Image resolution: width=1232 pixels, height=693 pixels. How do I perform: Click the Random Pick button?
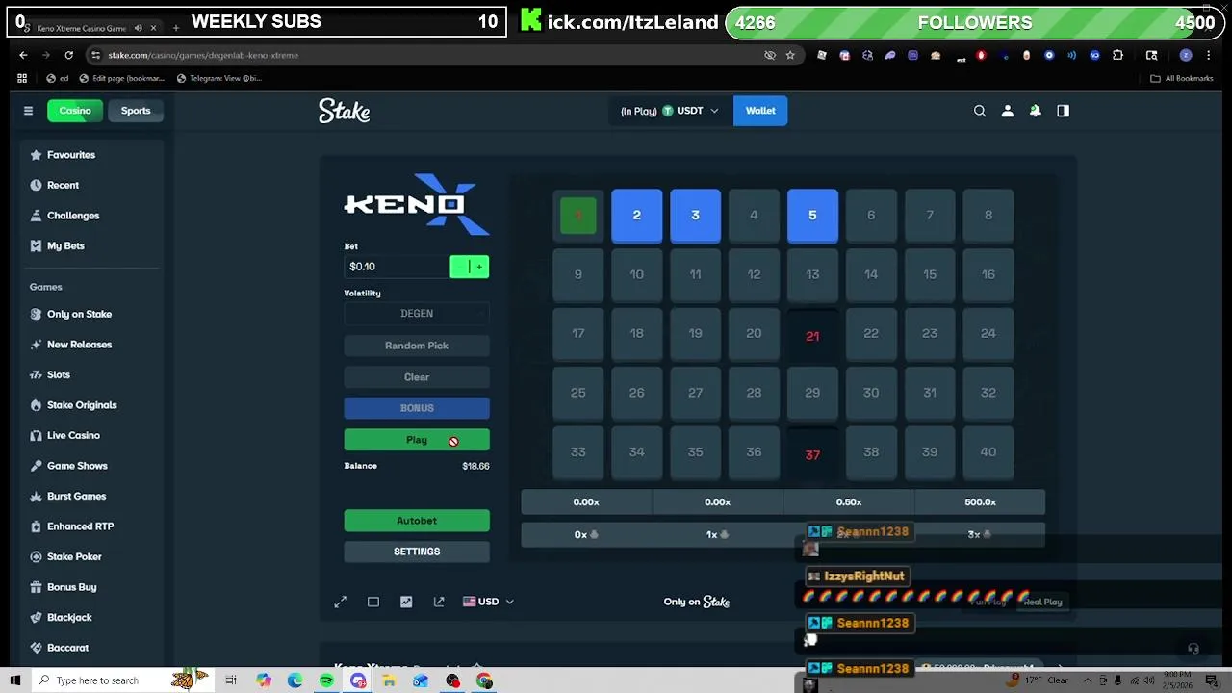[x=417, y=346]
